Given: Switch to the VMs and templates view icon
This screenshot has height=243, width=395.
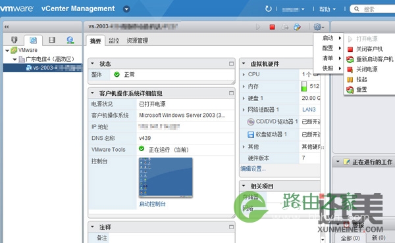Looking at the screenshot, I should (x=34, y=40).
